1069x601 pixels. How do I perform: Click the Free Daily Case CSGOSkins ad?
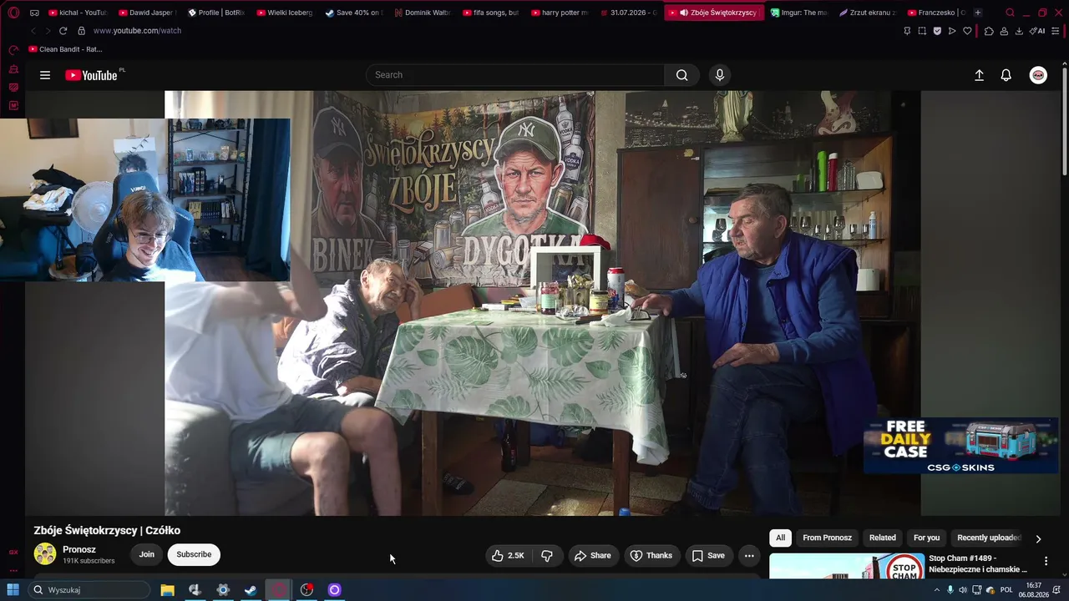click(961, 447)
